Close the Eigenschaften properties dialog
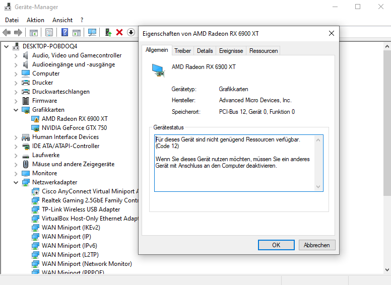Screen dimensions: 391x285 332,33
